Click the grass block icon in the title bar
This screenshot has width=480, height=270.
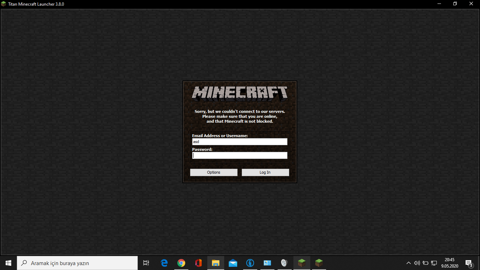pyautogui.click(x=4, y=4)
